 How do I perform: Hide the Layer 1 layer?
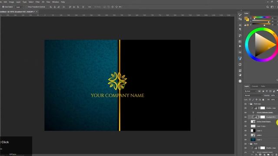pyautogui.click(x=245, y=140)
